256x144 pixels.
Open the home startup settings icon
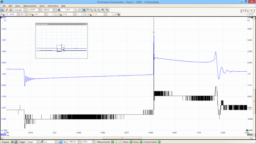pos(11,10)
